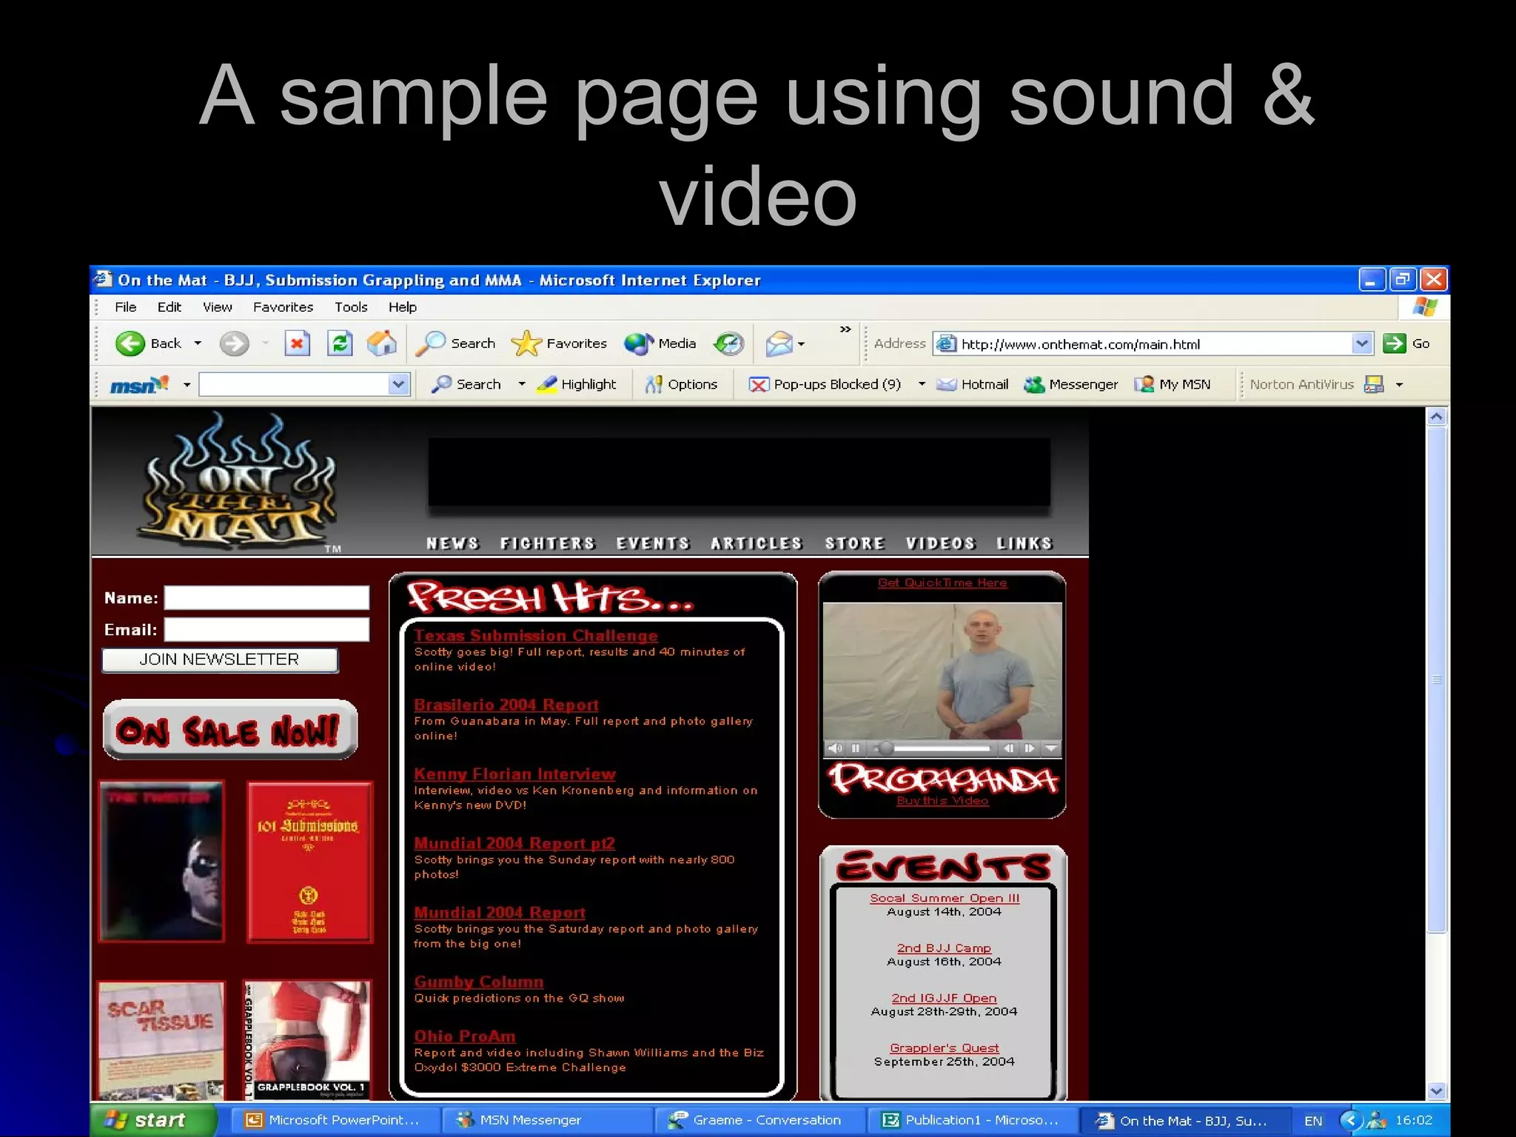Viewport: 1516px width, 1137px height.
Task: Pause the QuickTime video playback
Action: pyautogui.click(x=856, y=748)
